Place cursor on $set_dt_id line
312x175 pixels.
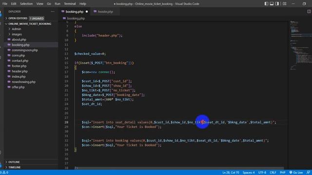tap(92, 104)
